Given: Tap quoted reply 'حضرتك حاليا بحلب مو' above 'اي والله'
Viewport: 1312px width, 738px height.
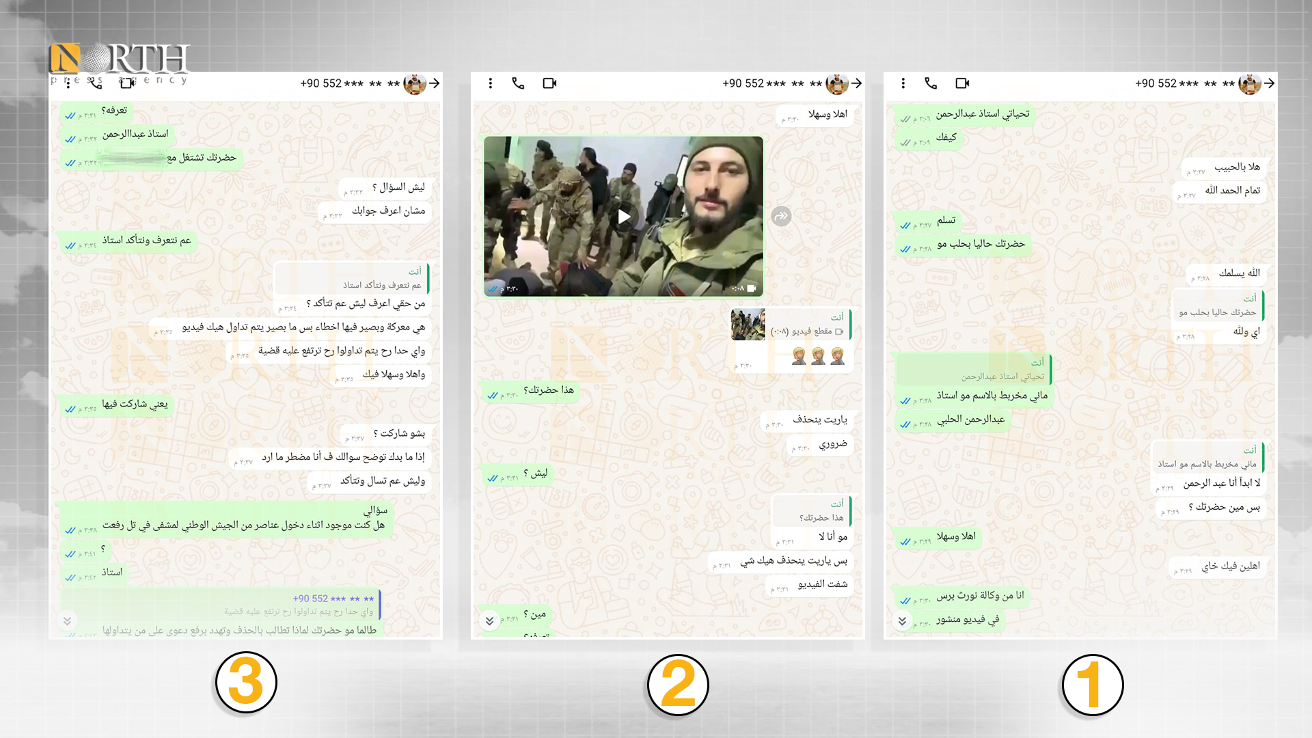Looking at the screenshot, I should [1218, 305].
